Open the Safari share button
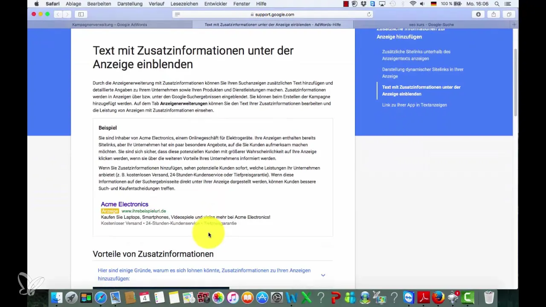The height and width of the screenshot is (307, 546). pyautogui.click(x=494, y=14)
